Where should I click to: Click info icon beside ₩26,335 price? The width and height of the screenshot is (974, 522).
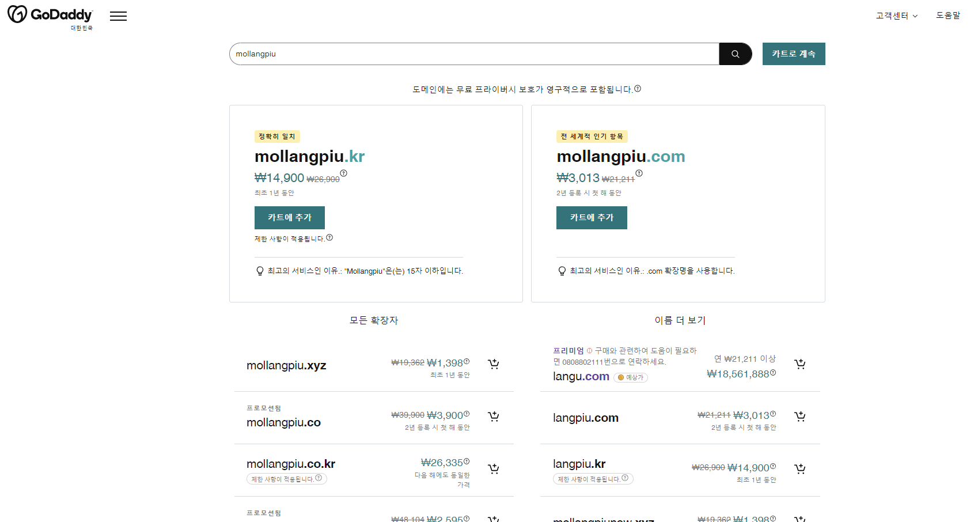coord(467,461)
